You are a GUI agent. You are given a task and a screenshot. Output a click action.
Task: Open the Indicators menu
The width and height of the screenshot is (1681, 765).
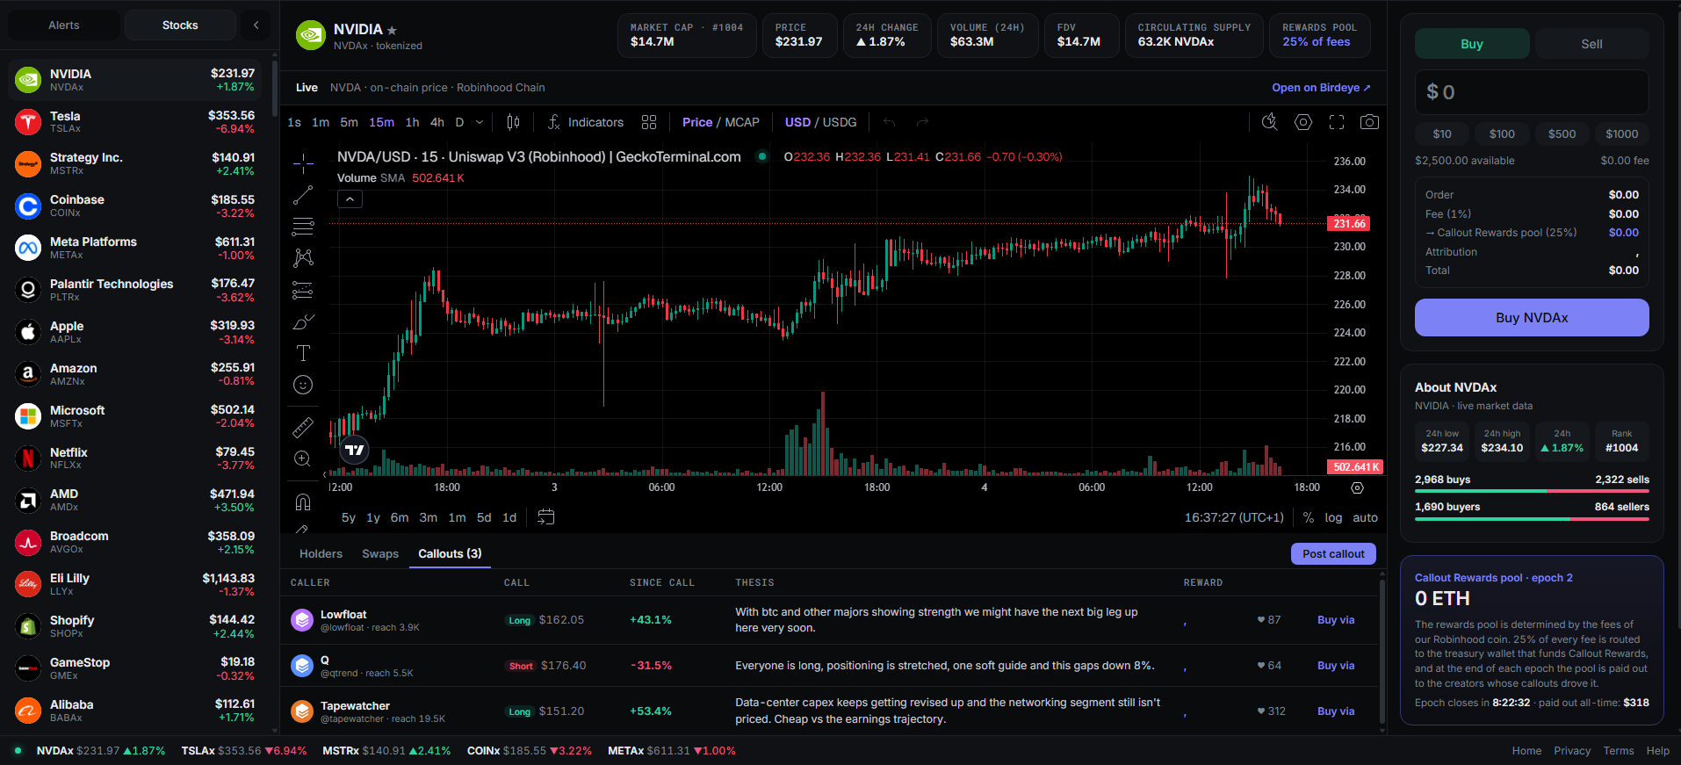tap(585, 122)
